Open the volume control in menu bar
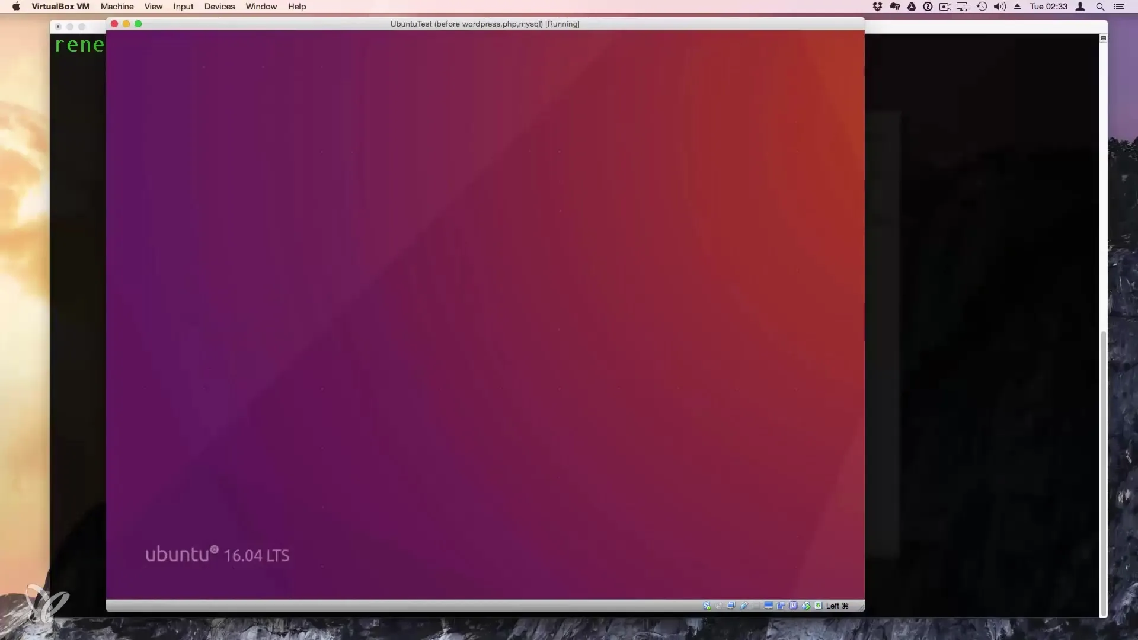Image resolution: width=1138 pixels, height=640 pixels. tap(1000, 7)
